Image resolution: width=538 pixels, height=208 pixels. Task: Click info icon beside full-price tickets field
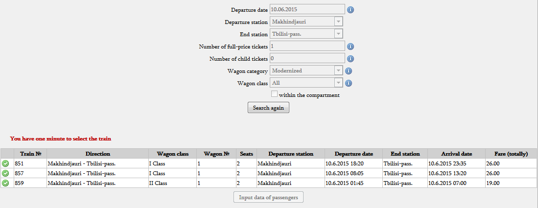[351, 46]
